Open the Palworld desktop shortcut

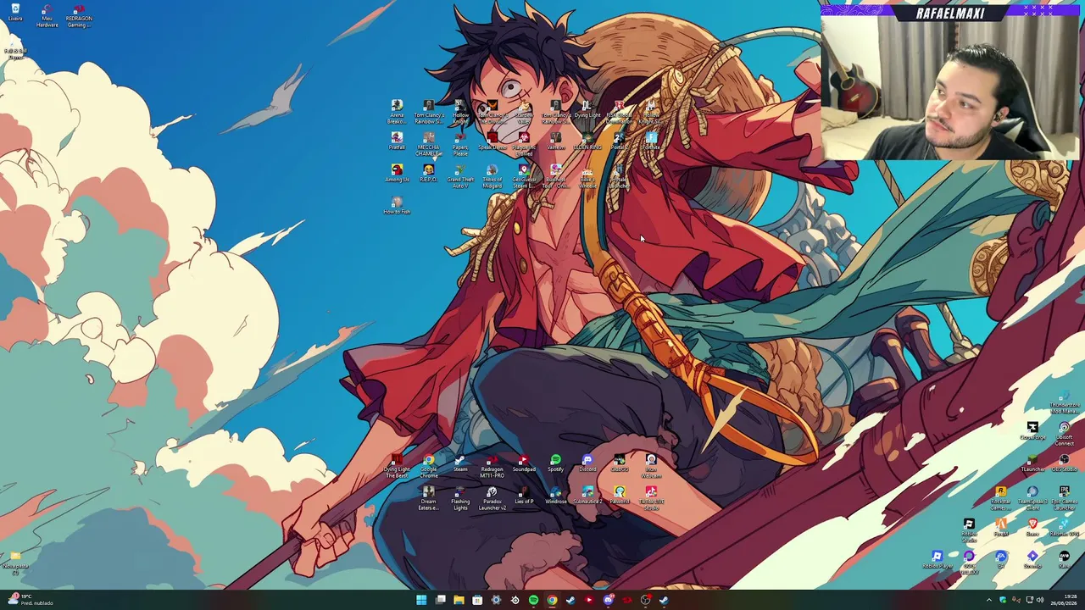point(619,496)
